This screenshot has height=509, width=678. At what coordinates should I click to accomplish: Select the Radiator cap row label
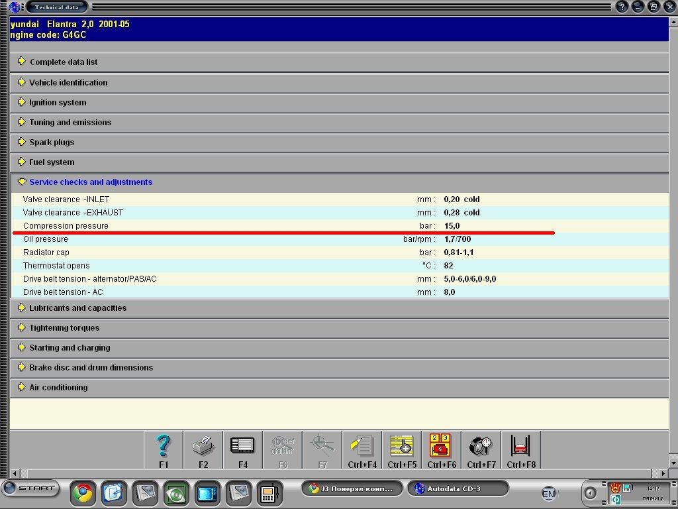point(46,253)
